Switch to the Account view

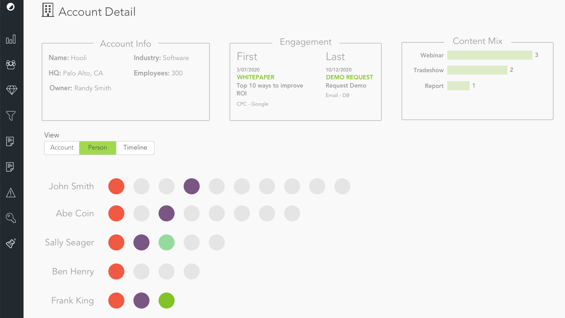(62, 148)
